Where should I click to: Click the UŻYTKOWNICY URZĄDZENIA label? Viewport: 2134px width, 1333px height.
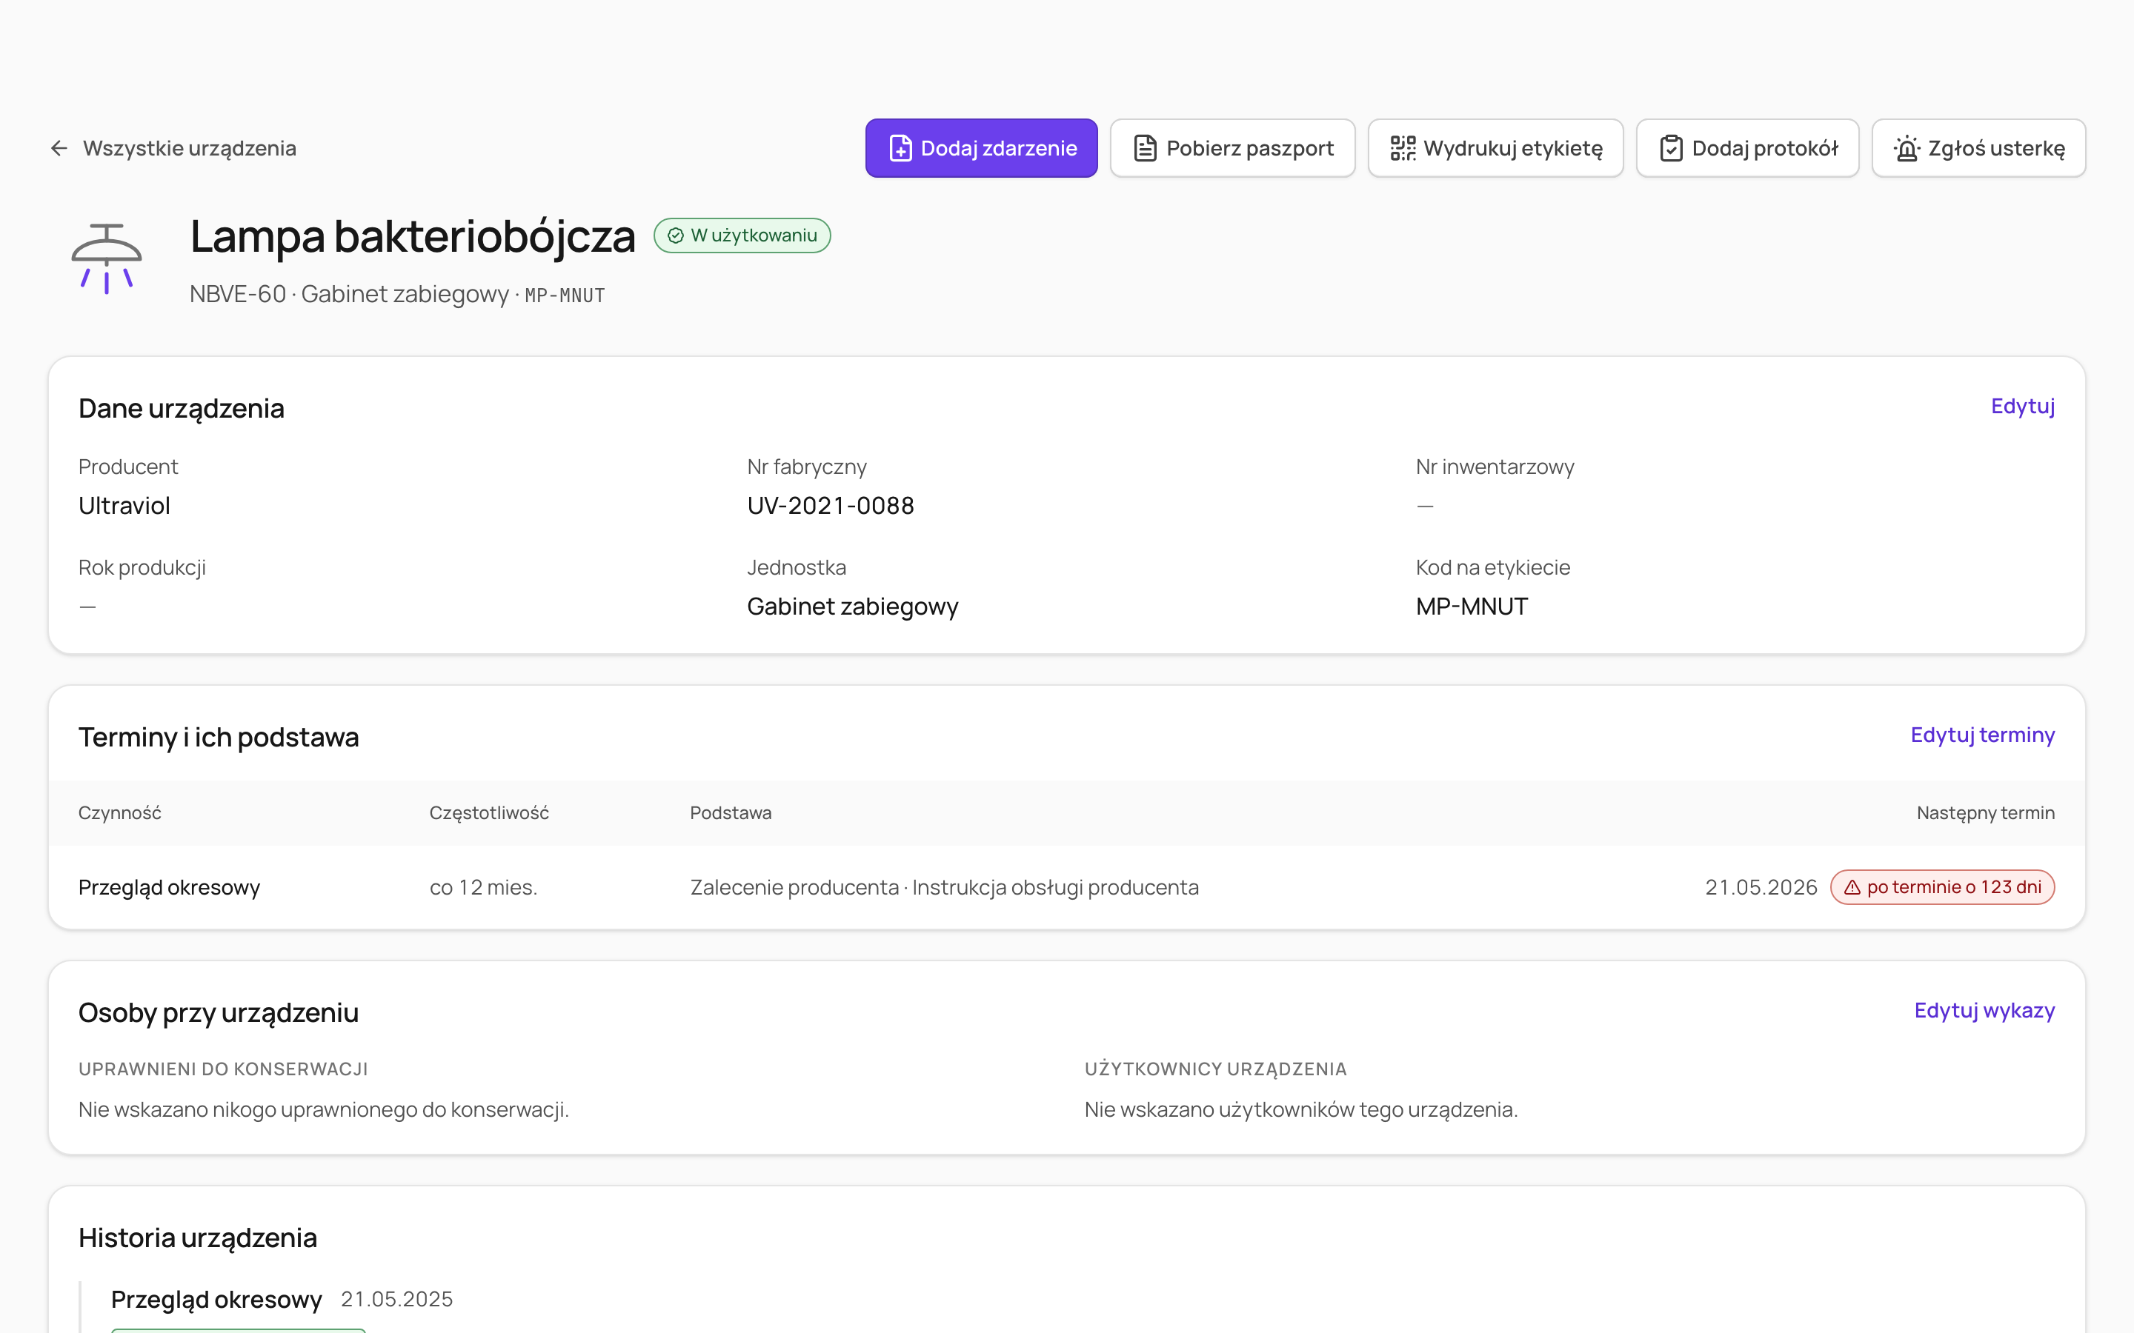click(x=1215, y=1069)
